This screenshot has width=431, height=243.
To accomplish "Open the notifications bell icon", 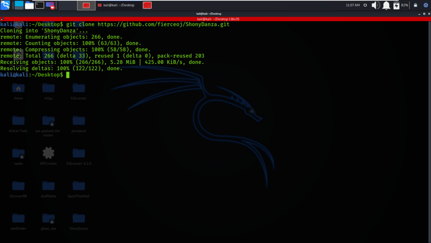I will pos(386,5).
